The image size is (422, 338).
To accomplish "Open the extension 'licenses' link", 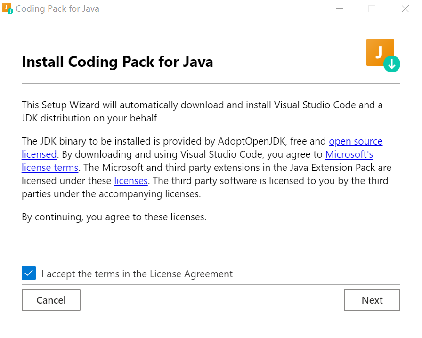I will point(131,180).
